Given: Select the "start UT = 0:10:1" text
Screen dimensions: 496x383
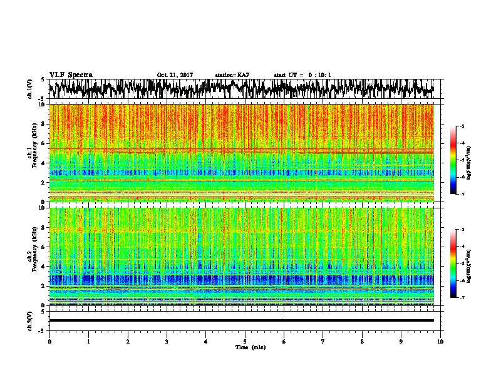Looking at the screenshot, I should click(x=302, y=75).
